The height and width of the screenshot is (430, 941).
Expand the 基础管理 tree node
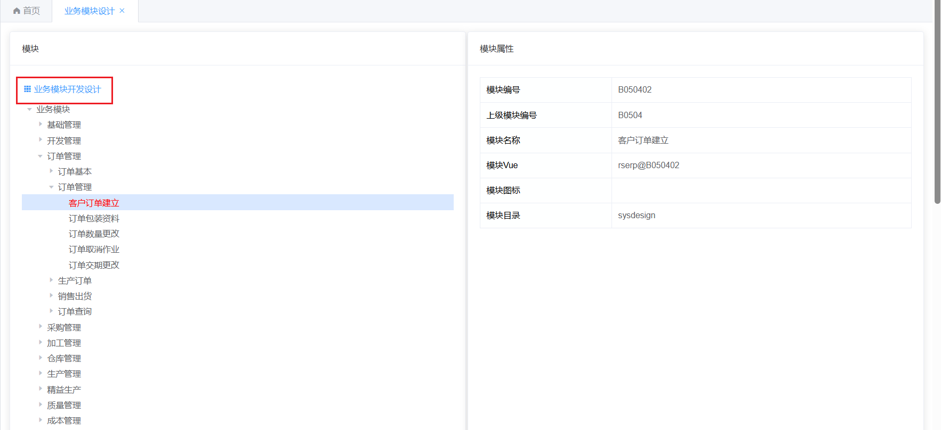(x=41, y=124)
